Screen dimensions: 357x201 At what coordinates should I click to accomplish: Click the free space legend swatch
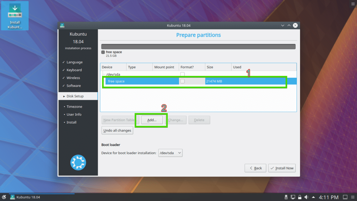(x=103, y=52)
